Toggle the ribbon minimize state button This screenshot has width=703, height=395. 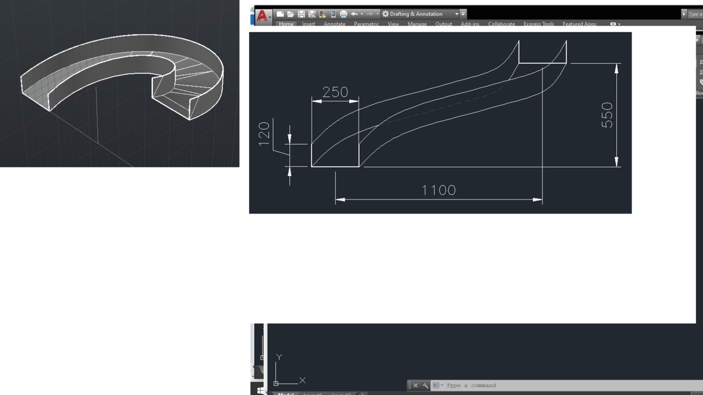pos(613,24)
